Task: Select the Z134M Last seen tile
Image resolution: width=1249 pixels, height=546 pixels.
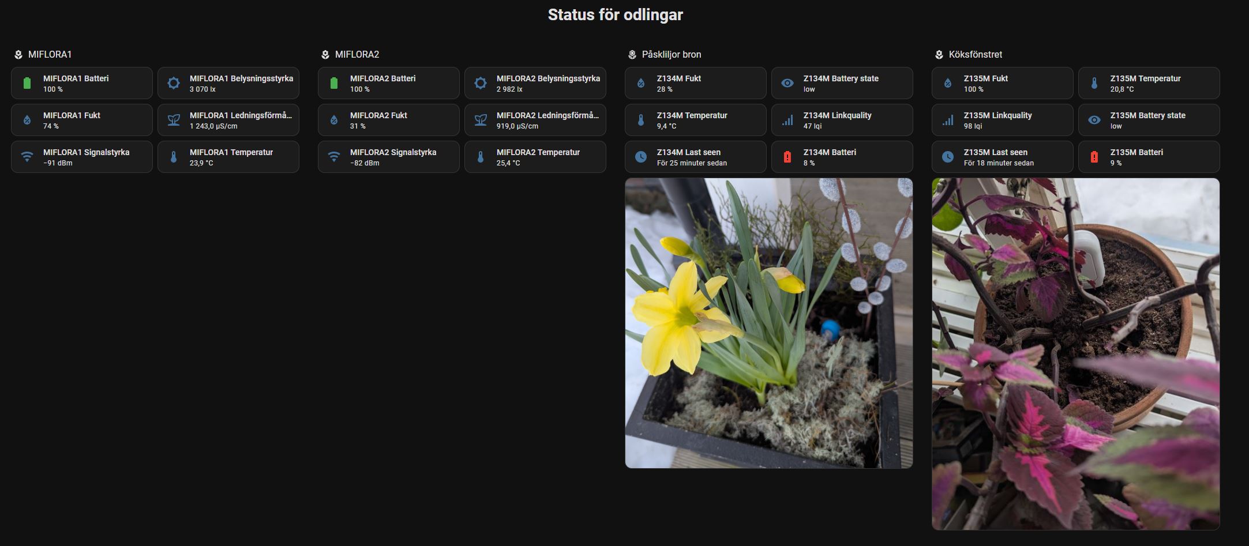Action: pyautogui.click(x=696, y=157)
